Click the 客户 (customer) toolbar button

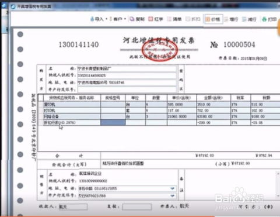[116, 19]
